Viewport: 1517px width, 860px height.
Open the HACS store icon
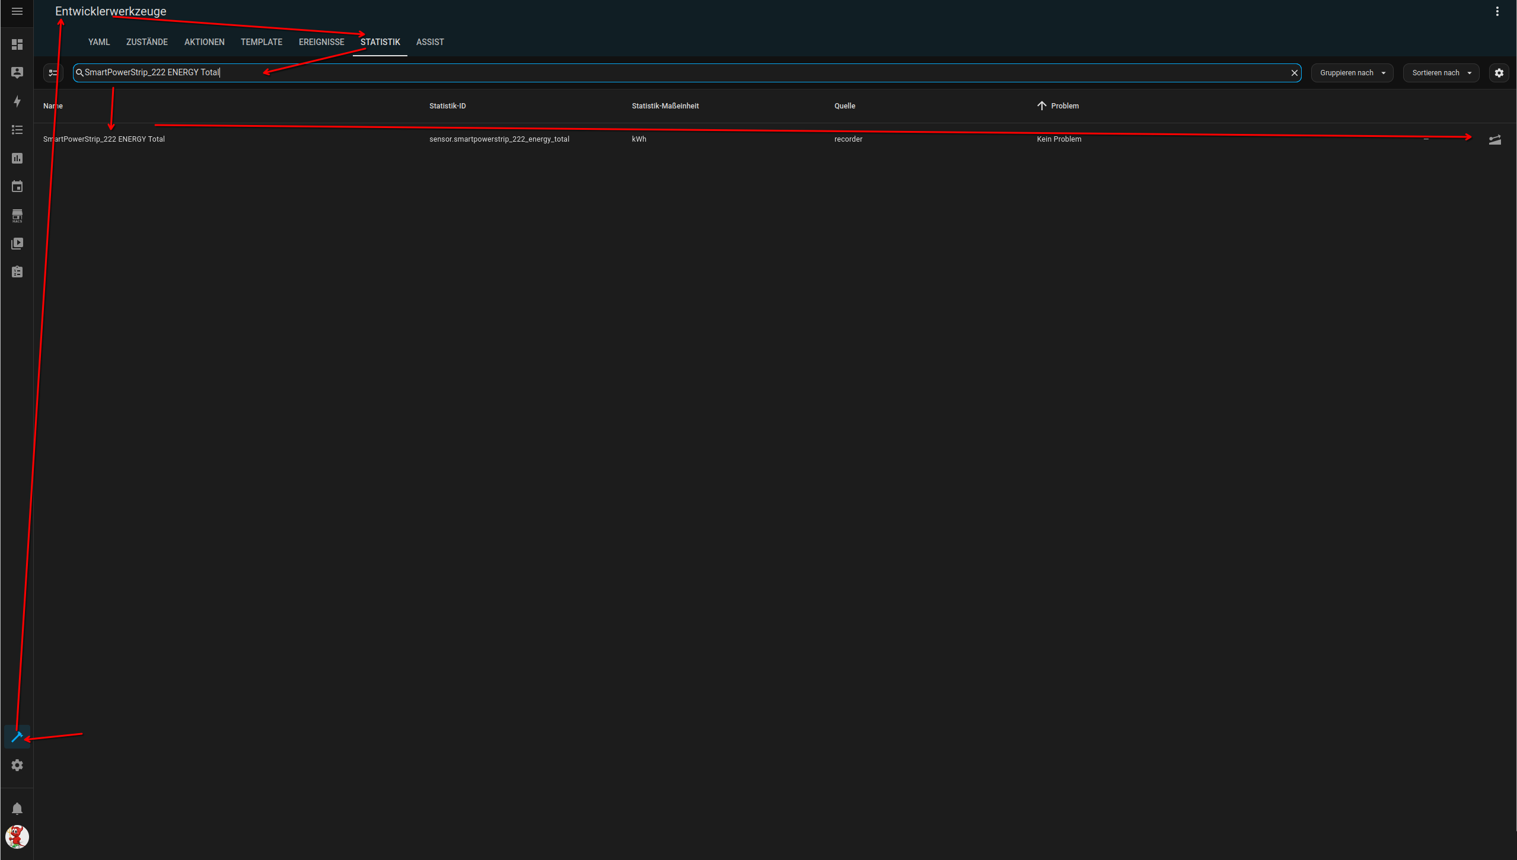tap(17, 215)
